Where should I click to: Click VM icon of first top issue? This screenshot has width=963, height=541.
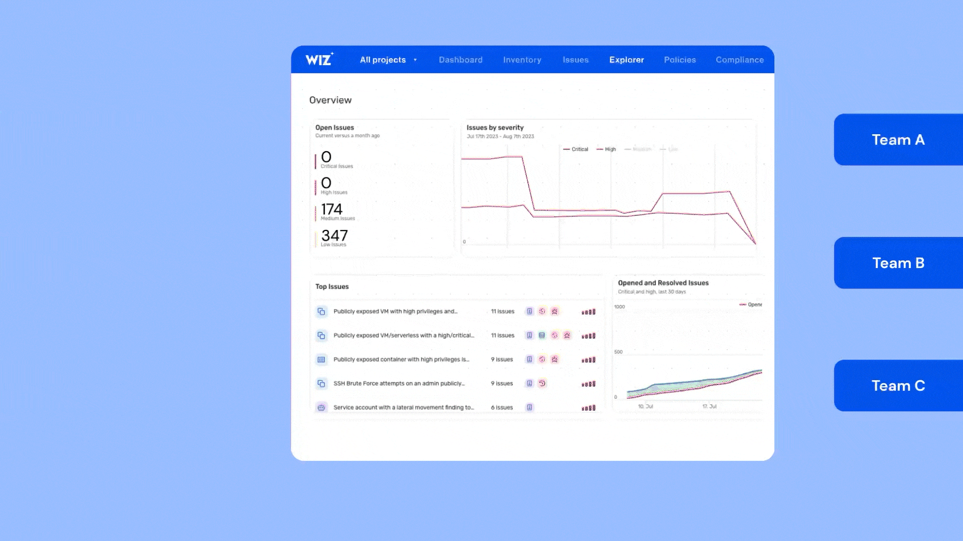[322, 312]
